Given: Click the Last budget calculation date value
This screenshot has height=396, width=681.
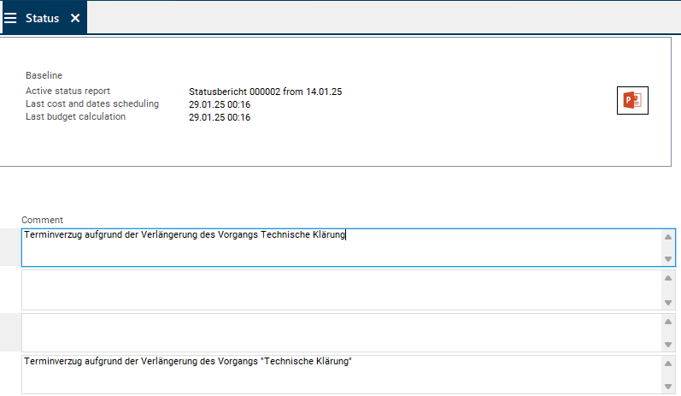Looking at the screenshot, I should tap(220, 117).
